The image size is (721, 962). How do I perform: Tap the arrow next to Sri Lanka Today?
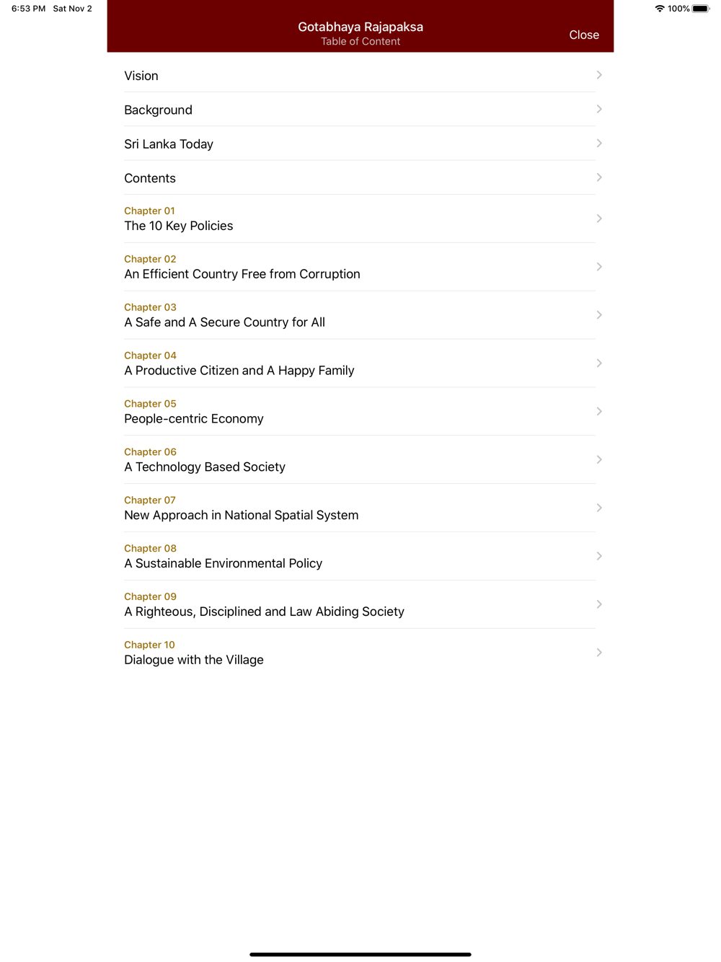click(x=599, y=144)
